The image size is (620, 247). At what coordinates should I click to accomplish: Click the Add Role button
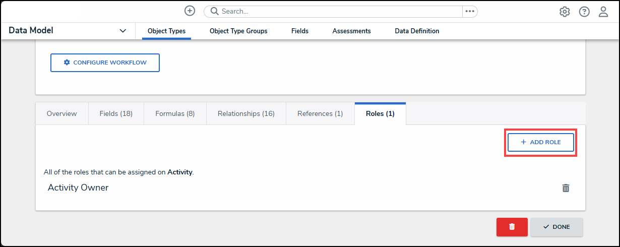click(x=540, y=142)
